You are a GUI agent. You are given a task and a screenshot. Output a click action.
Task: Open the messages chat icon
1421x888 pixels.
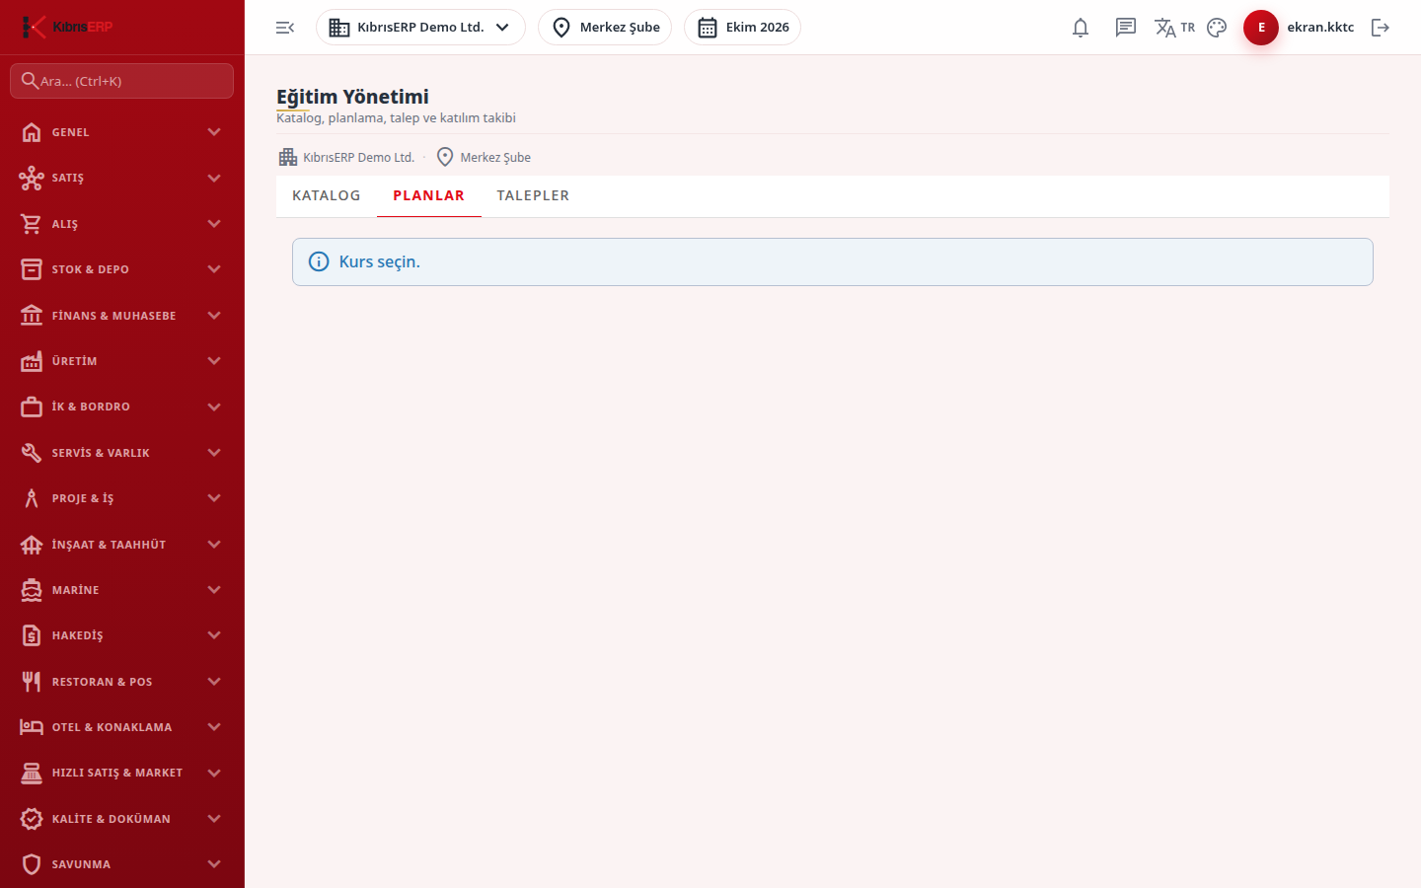(x=1126, y=28)
